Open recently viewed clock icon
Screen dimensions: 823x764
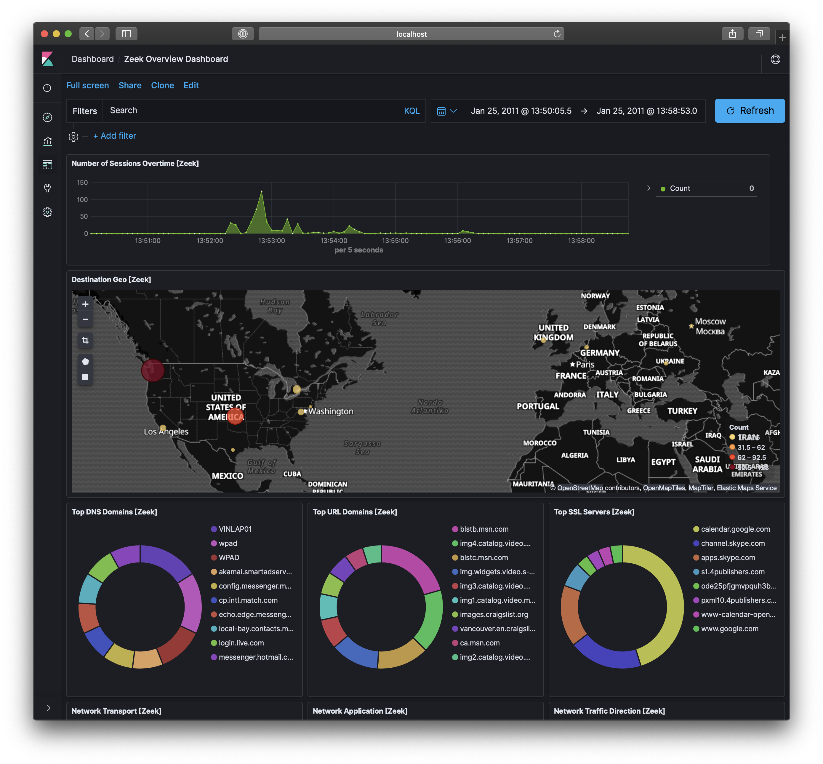(47, 88)
